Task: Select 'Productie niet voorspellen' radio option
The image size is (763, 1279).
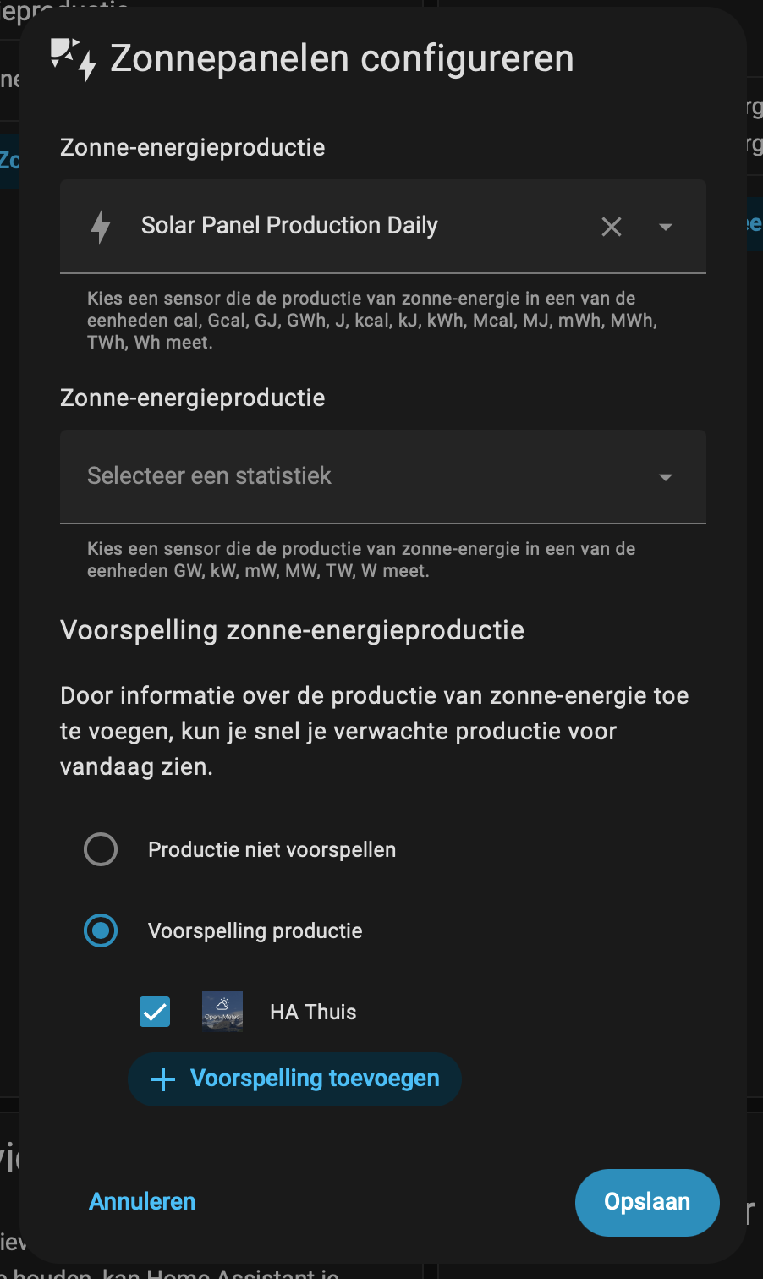Action: pos(101,849)
